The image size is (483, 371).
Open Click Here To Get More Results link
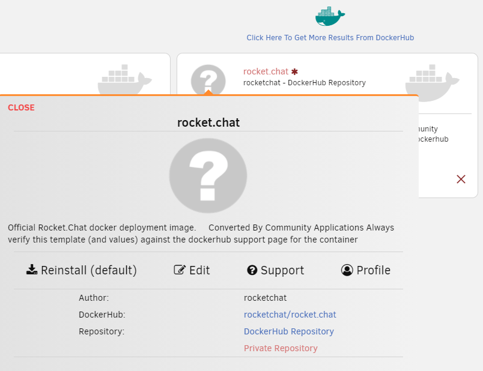click(330, 38)
